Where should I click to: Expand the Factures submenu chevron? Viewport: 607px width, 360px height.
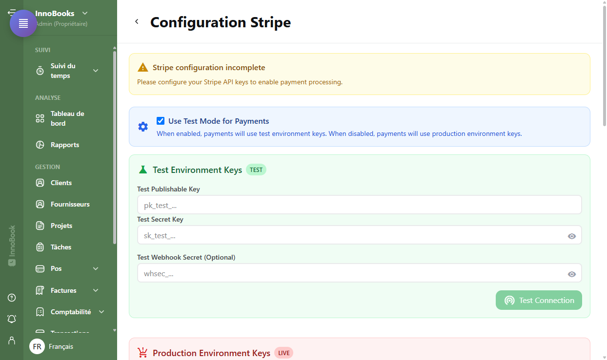[96, 290]
